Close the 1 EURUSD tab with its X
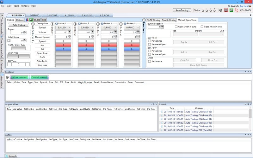This screenshot has height=158, width=253. (24, 15)
